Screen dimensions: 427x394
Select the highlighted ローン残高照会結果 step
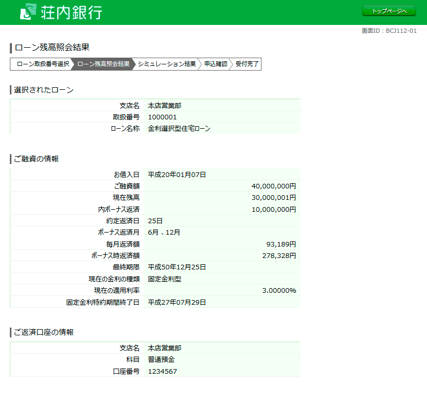pyautogui.click(x=103, y=64)
